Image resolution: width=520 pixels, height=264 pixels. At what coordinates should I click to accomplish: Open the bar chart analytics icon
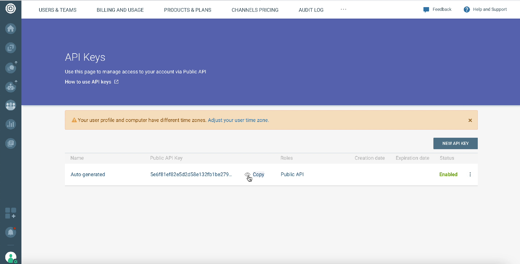click(11, 124)
